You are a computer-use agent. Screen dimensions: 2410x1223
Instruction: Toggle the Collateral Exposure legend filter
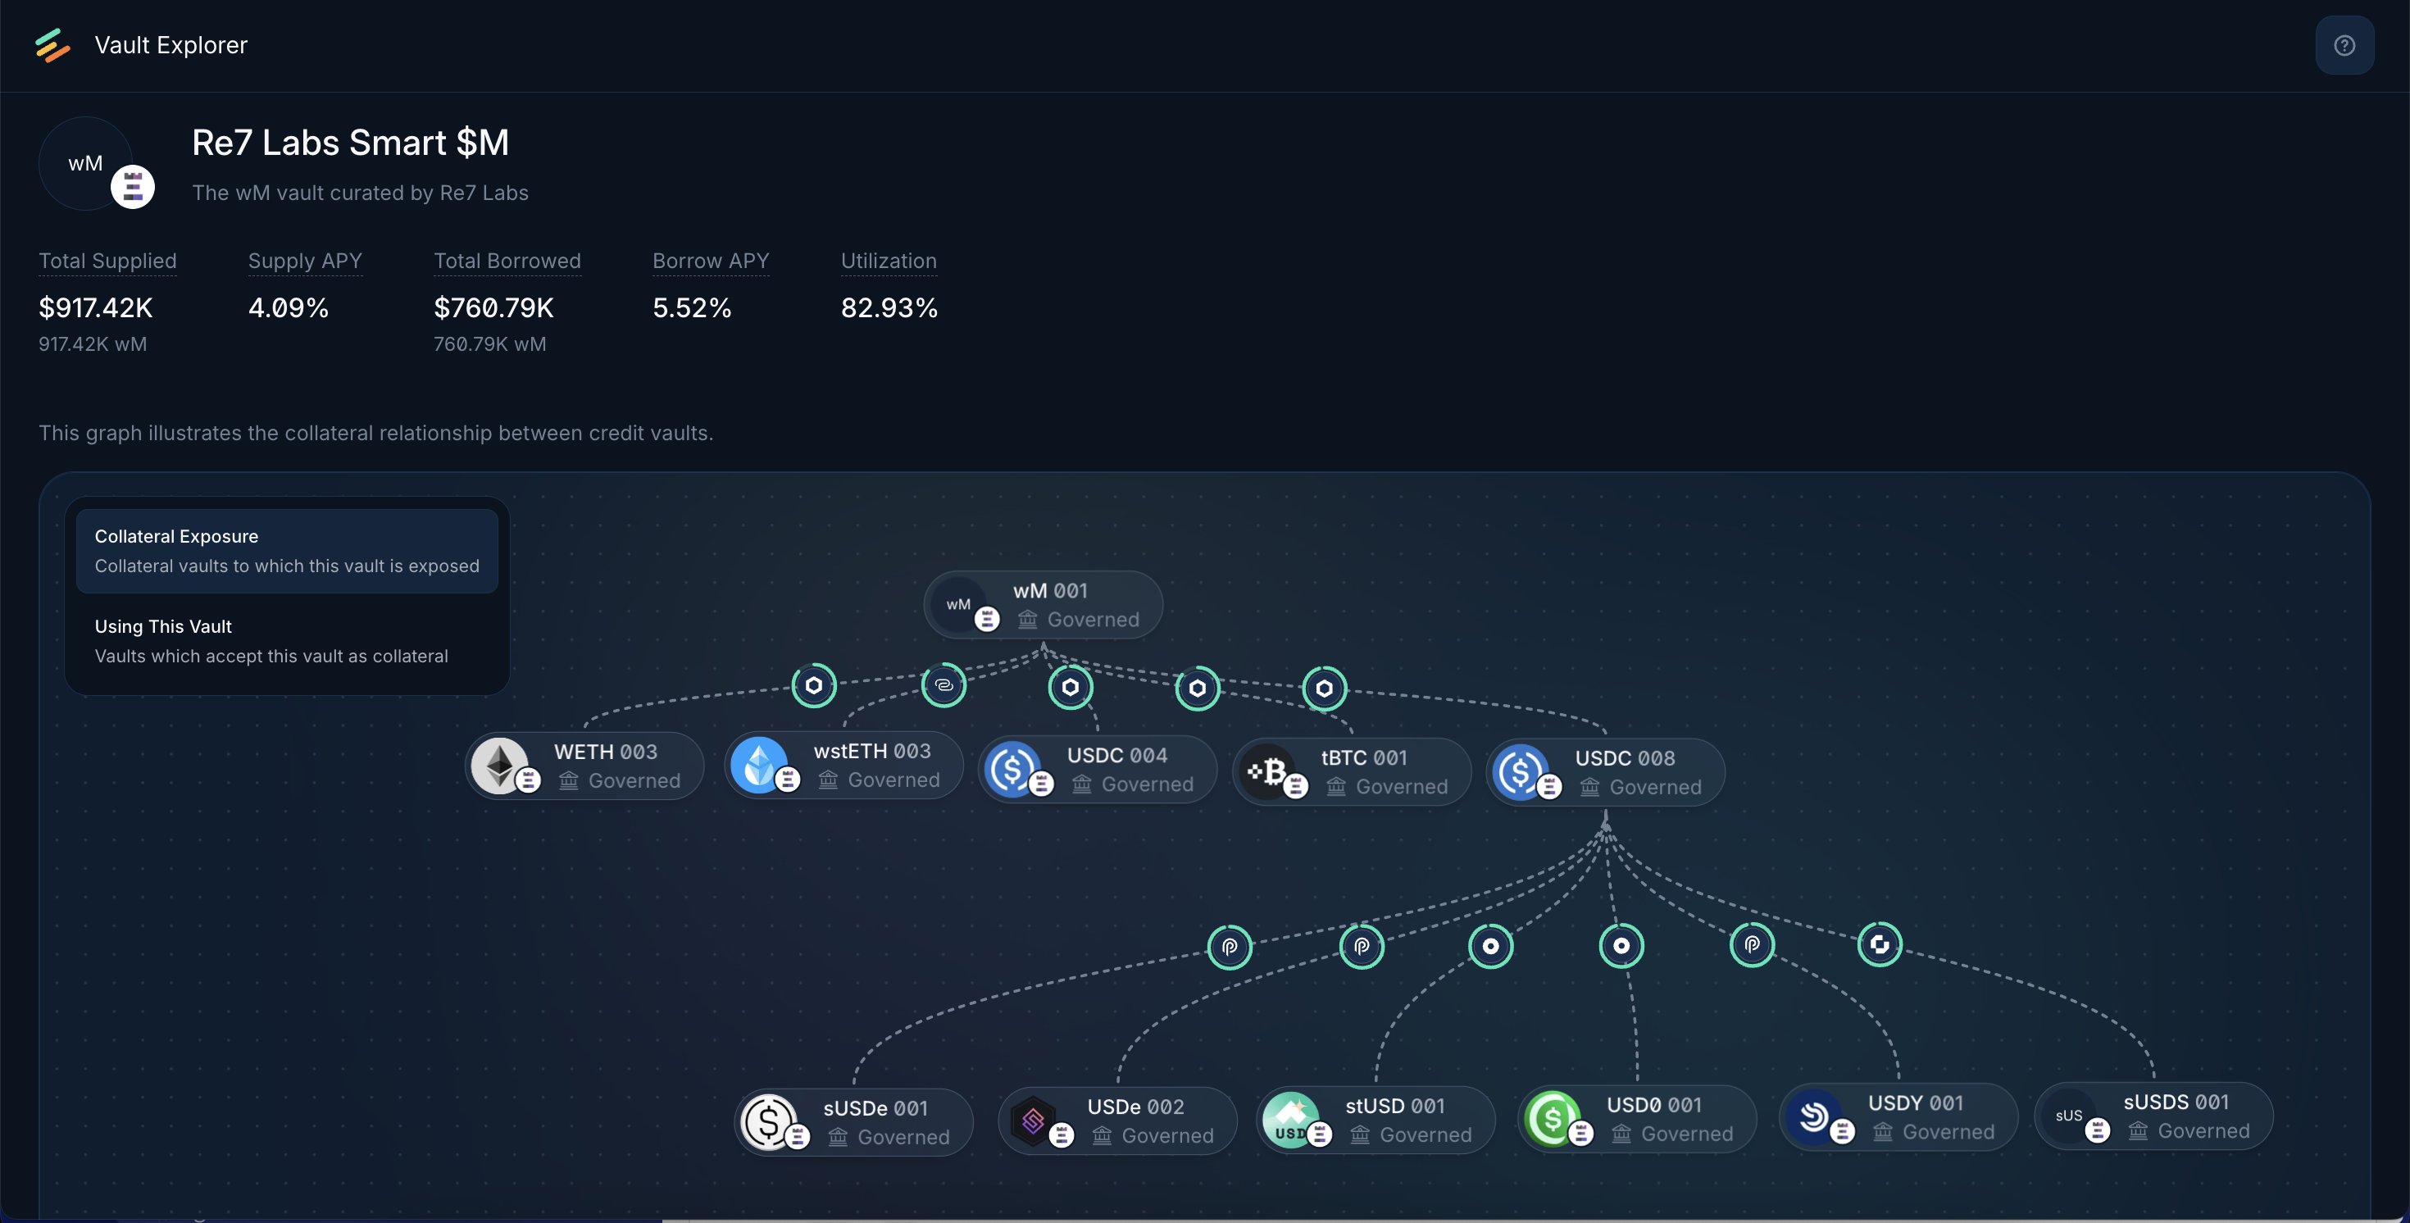coord(286,549)
